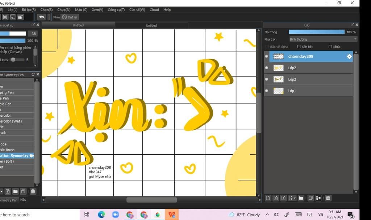Click the canvas vertical scrollbar thumb

[259, 112]
